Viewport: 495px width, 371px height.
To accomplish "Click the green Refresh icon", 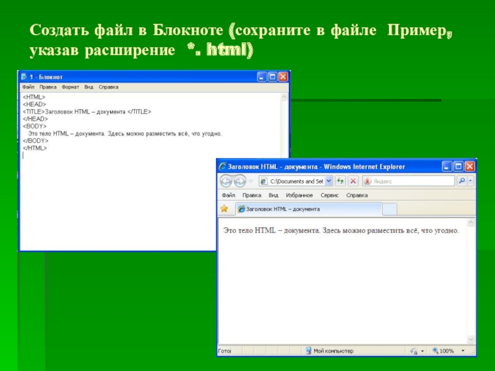I will tap(340, 181).
